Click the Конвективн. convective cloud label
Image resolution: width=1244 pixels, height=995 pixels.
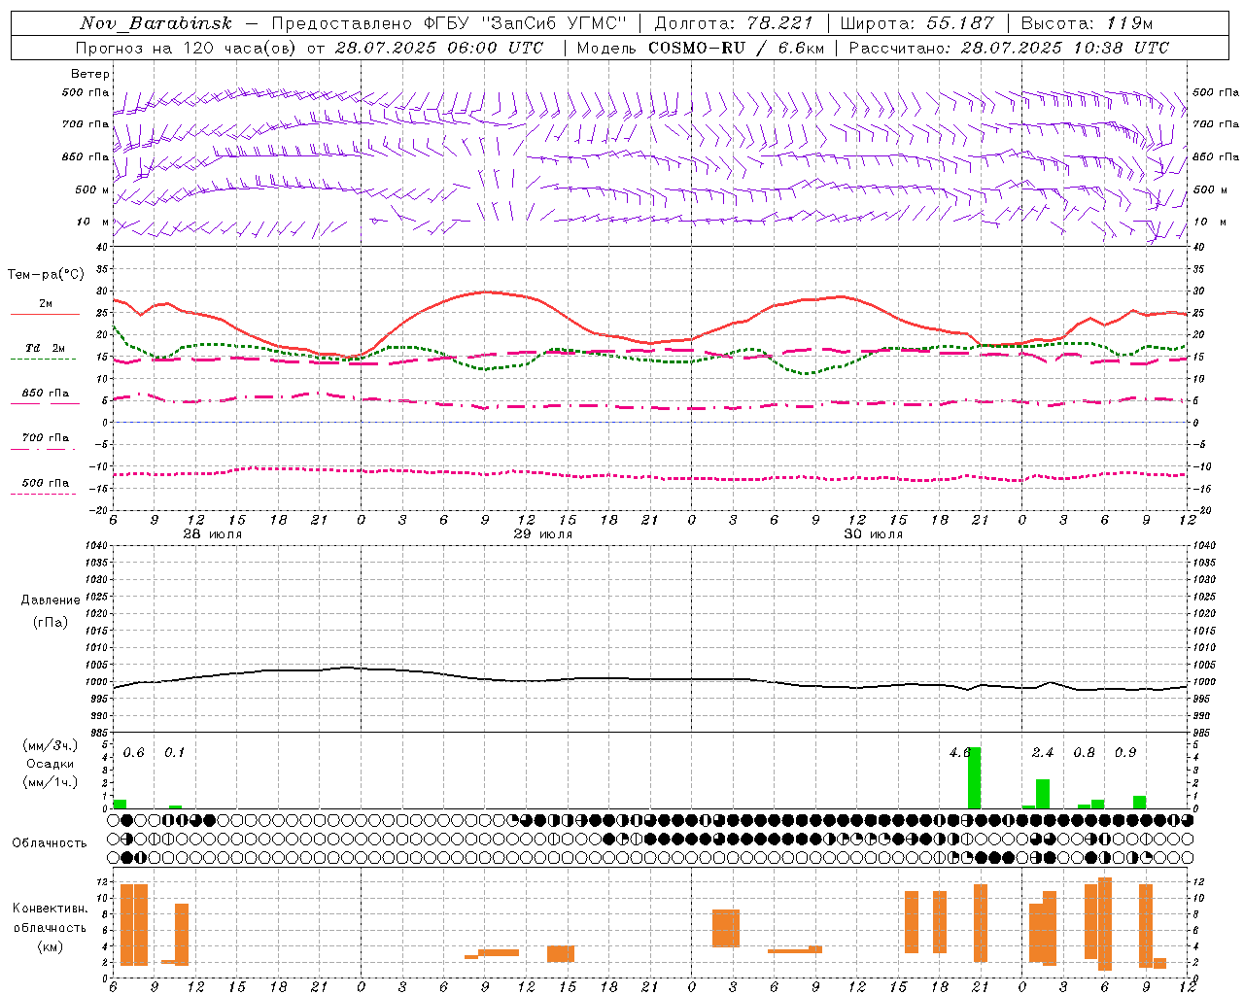tap(51, 909)
